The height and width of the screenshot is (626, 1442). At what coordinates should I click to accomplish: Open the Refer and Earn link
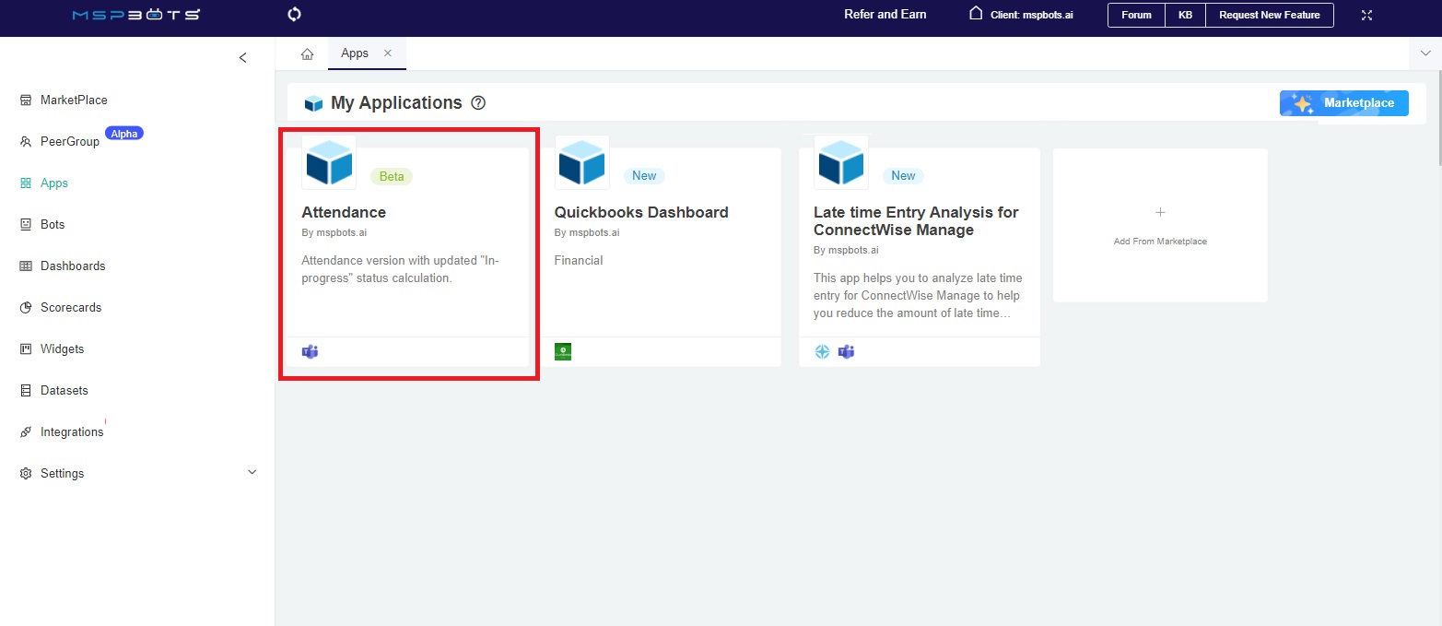click(x=885, y=15)
